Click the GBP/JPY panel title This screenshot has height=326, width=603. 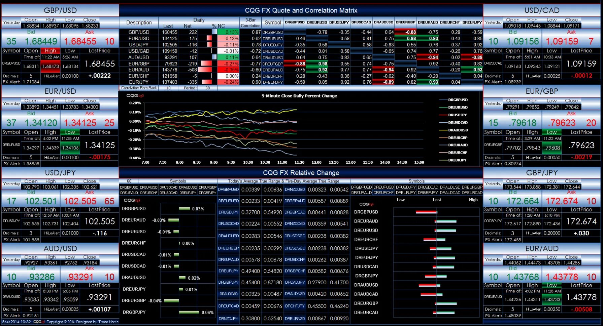point(542,173)
